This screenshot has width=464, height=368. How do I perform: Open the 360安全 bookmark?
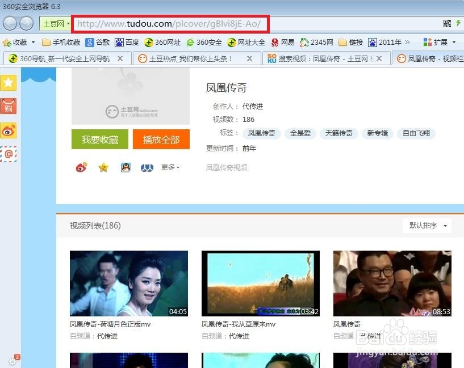coord(204,43)
